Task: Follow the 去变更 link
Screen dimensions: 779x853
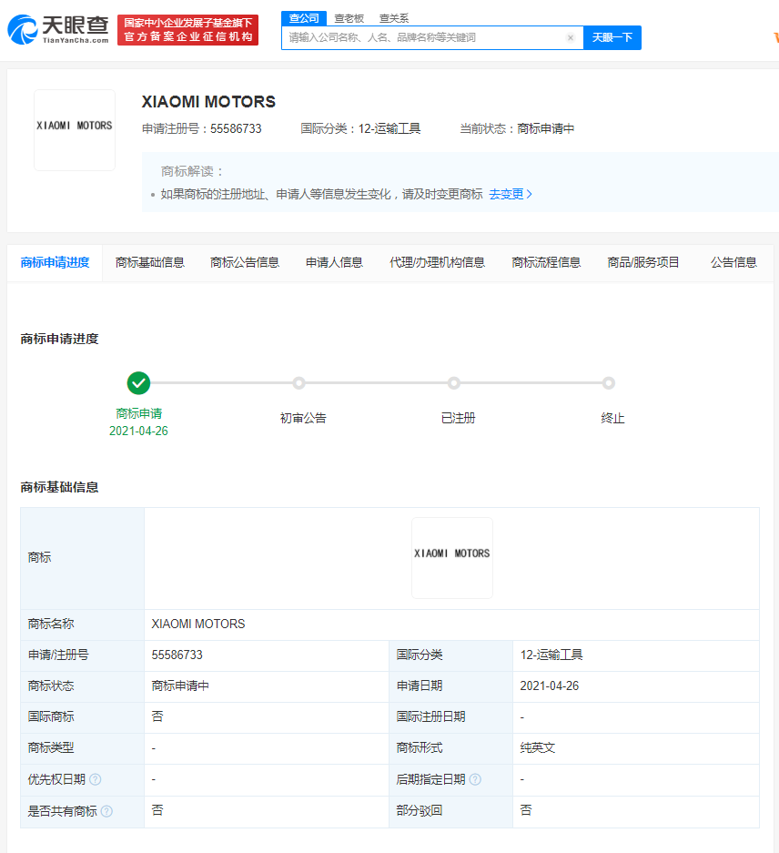Action: (511, 194)
